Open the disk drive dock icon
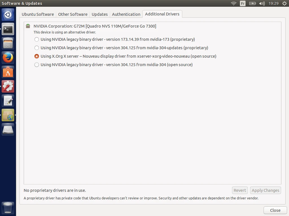 tap(8, 129)
